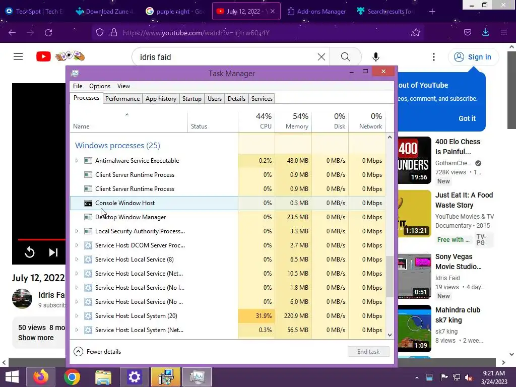516x387 pixels.
Task: Click the Sign in button on YouTube
Action: pos(473,57)
